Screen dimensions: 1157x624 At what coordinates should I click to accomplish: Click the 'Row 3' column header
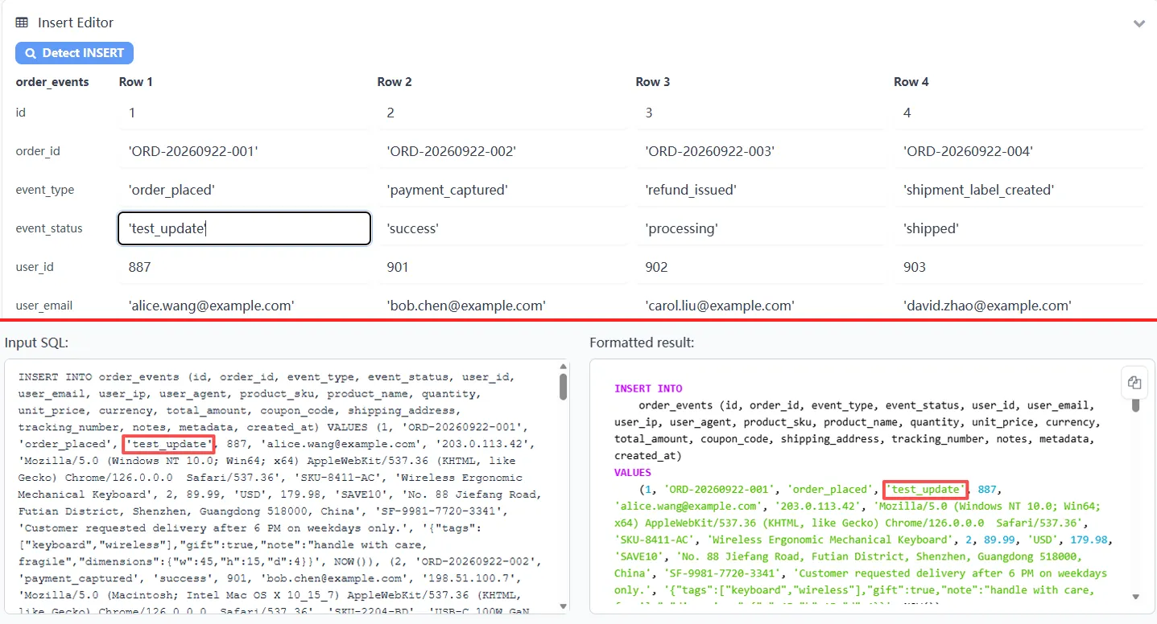coord(653,82)
